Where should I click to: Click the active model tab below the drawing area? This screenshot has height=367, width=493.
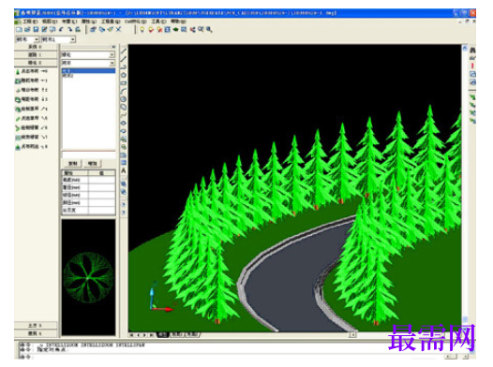pos(162,335)
